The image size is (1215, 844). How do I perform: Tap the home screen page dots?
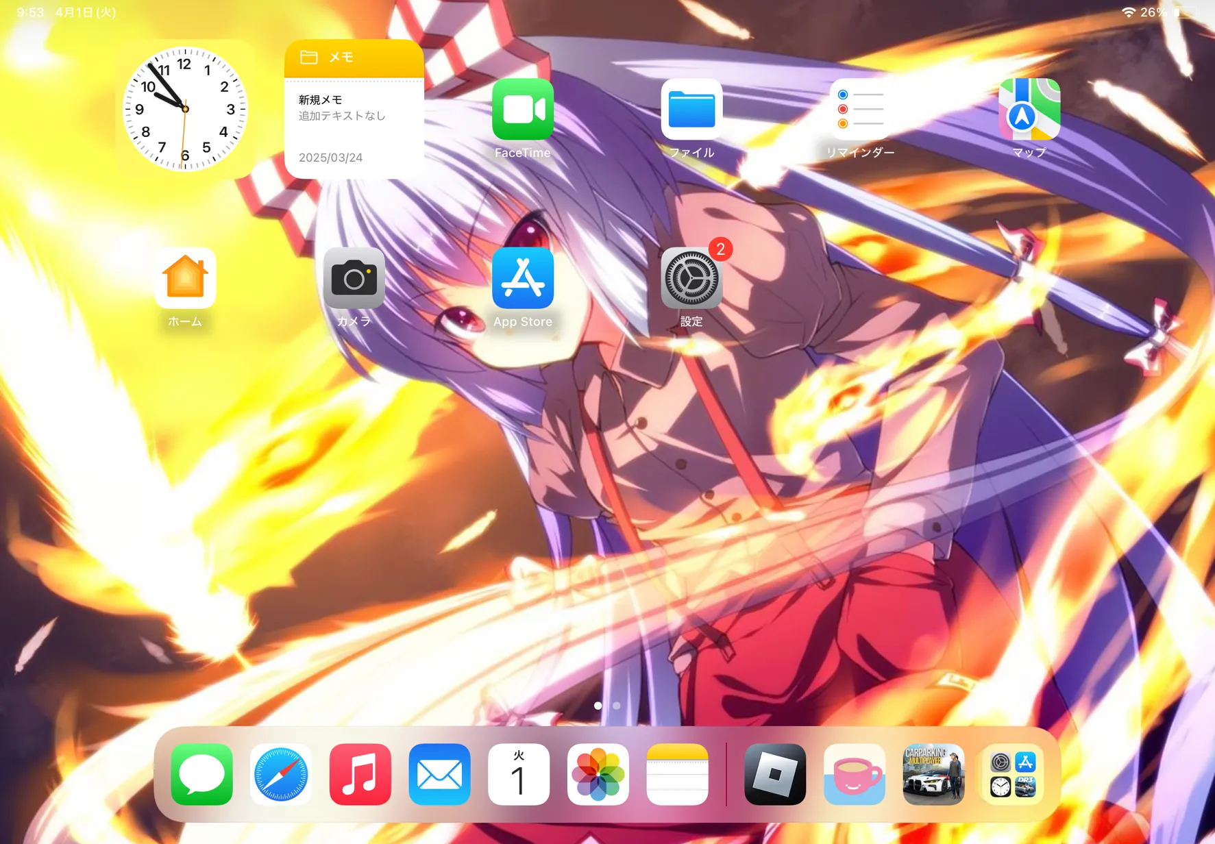(x=607, y=705)
